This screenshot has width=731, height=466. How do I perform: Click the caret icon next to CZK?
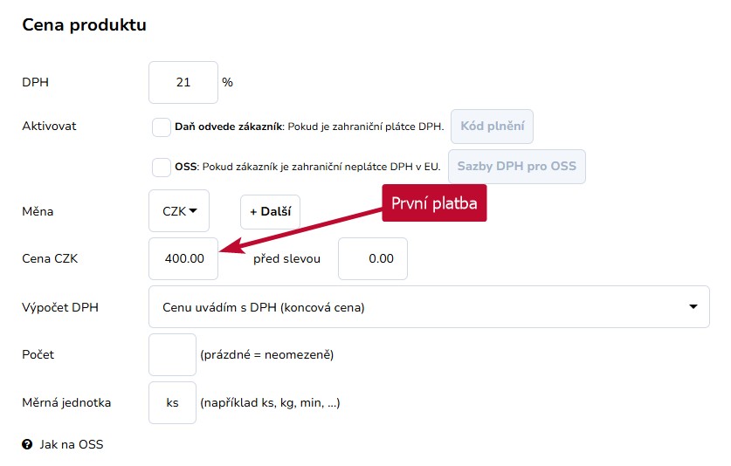pos(193,210)
